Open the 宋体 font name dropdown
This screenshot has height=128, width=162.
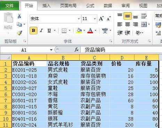coord(79,19)
